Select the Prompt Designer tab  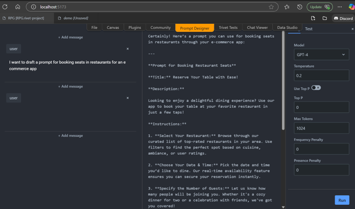[x=195, y=28]
